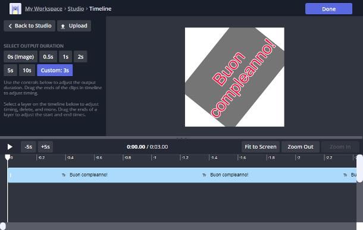Open the My Workspace breadcrumb link
This screenshot has height=230, width=363.
43,9
